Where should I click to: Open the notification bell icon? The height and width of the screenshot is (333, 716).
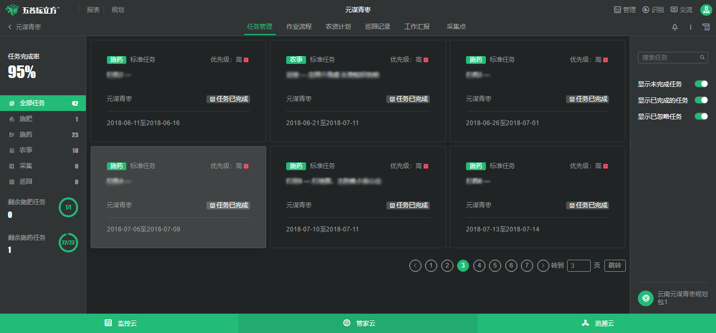(675, 27)
